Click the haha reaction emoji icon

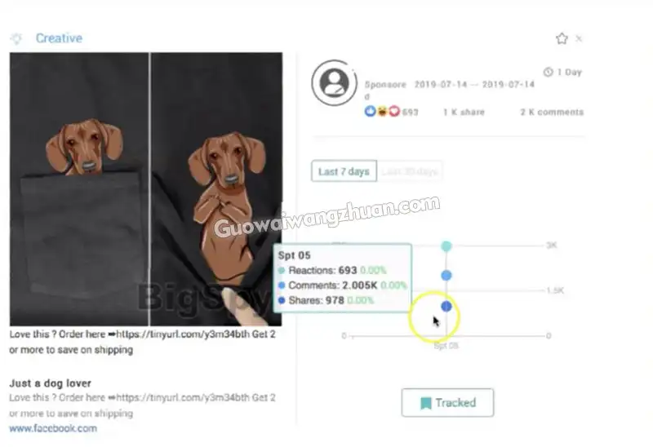click(x=382, y=111)
